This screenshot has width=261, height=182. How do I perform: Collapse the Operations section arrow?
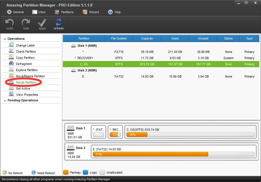click(x=5, y=39)
